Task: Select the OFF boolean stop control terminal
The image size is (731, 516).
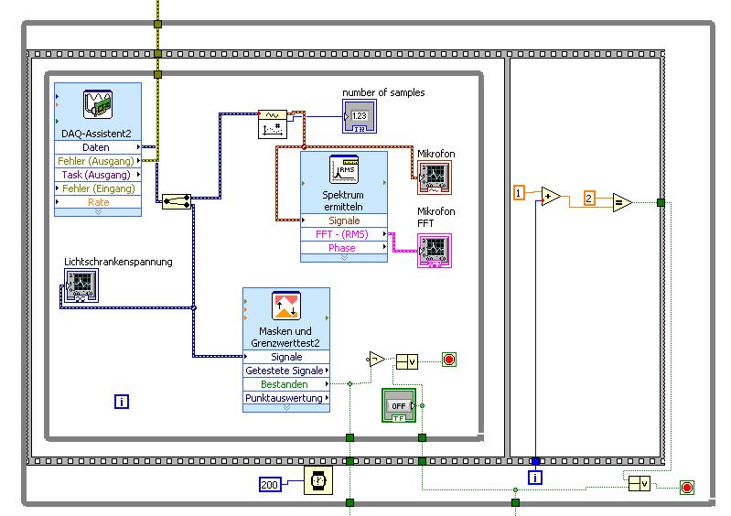Action: 399,405
